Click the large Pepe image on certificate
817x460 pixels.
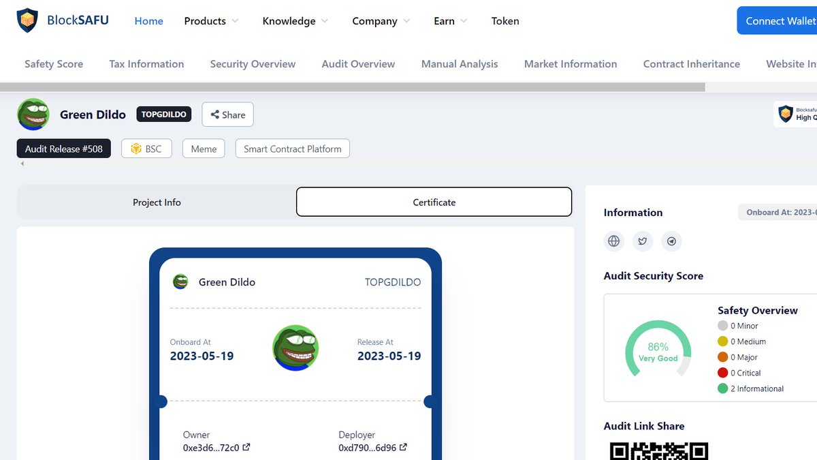tap(295, 348)
